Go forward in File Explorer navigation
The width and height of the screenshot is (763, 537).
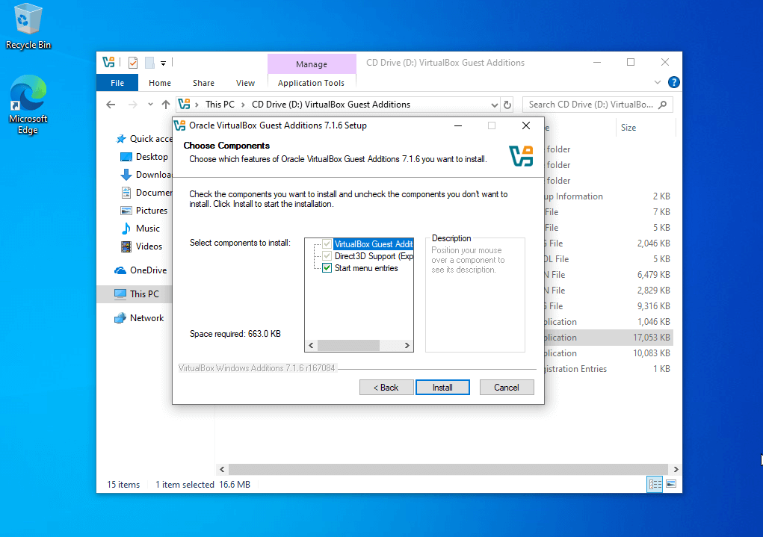pyautogui.click(x=132, y=105)
